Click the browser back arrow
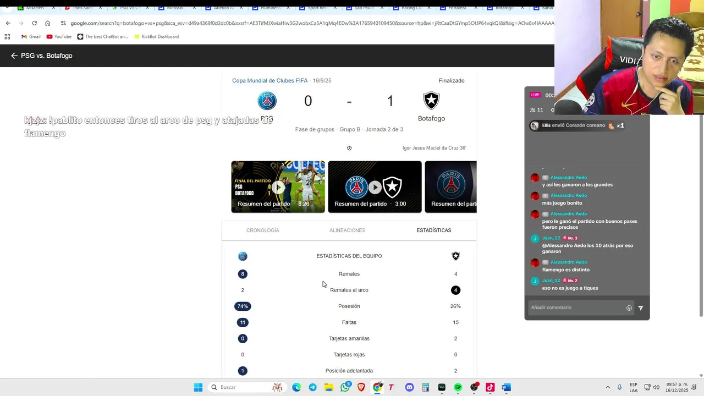 pyautogui.click(x=8, y=23)
